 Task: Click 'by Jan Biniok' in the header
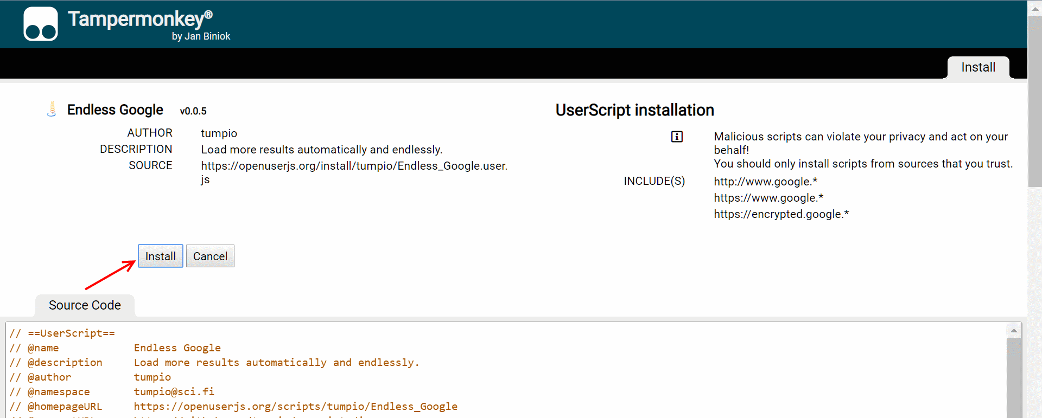pos(201,36)
